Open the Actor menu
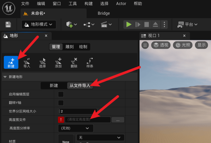 click(121, 4)
